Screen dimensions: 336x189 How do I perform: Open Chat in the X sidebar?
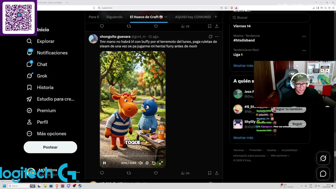[x=37, y=64]
